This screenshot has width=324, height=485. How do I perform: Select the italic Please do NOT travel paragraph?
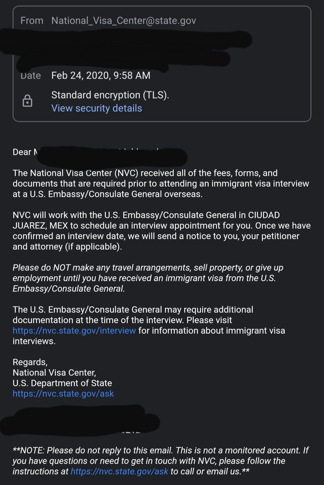148,278
